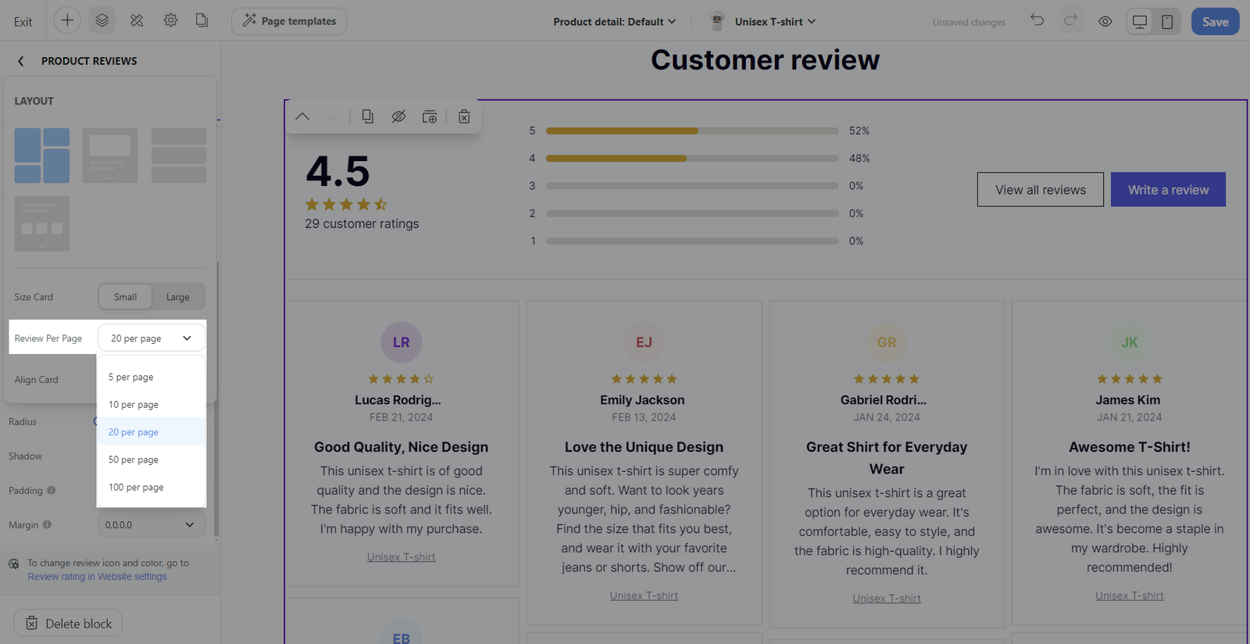Choose the 50 per page option
This screenshot has width=1250, height=644.
(x=134, y=460)
